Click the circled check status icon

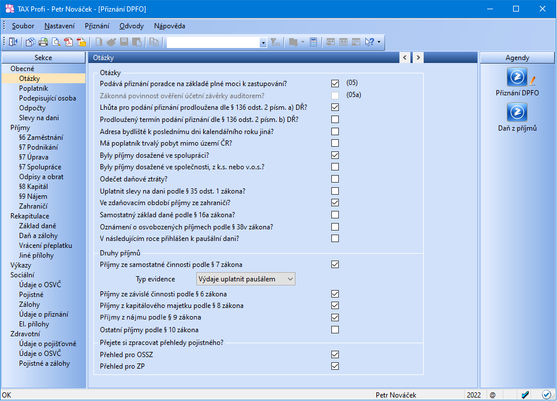(x=547, y=395)
